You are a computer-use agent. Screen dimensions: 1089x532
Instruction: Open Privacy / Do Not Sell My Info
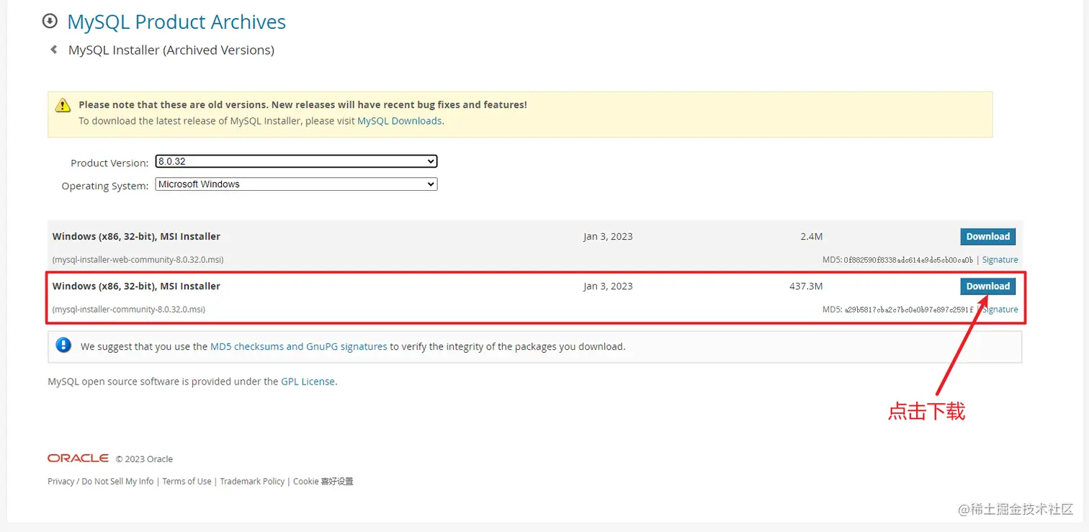point(101,481)
